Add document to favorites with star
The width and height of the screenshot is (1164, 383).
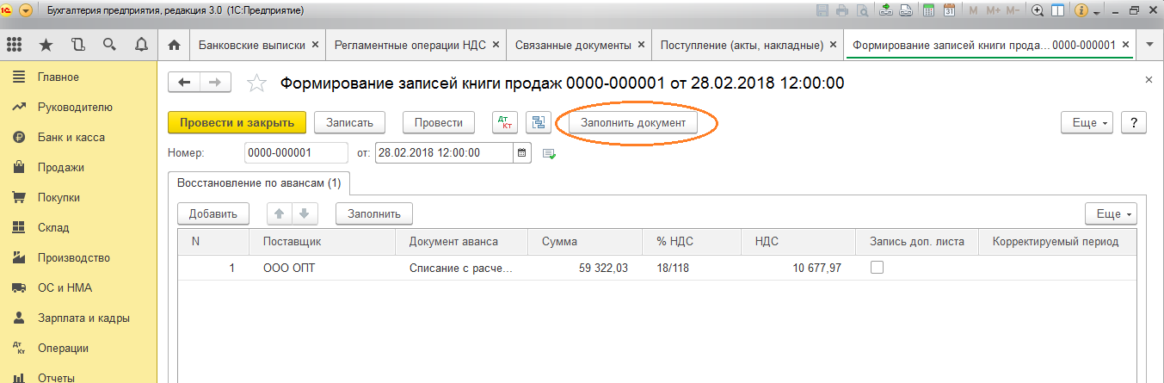click(256, 83)
